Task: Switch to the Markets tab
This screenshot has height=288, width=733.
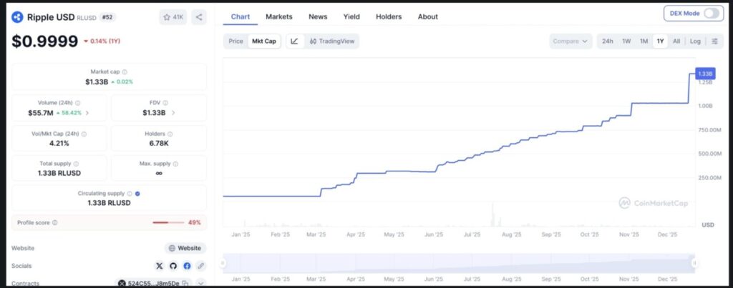Action: click(x=279, y=16)
